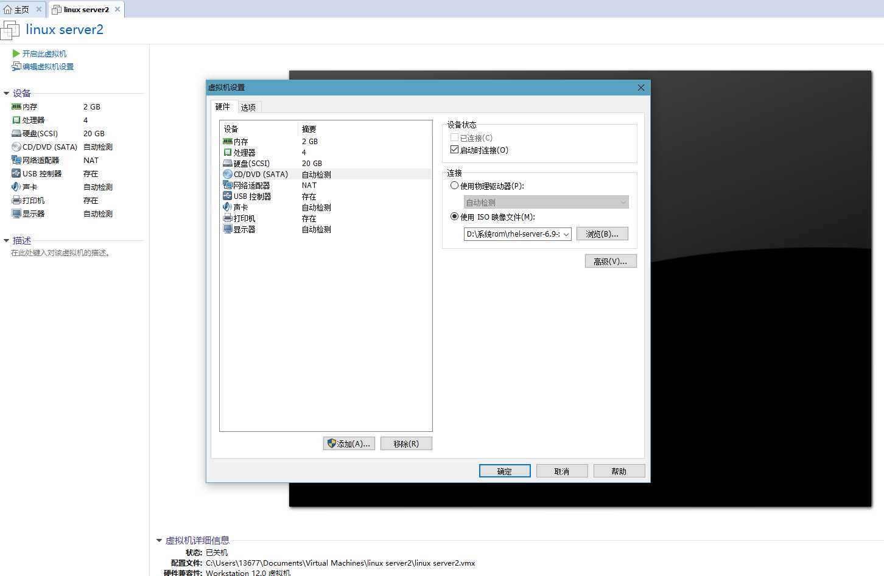Select the 使用物理驱动器(P) radio button
The image size is (884, 576).
(454, 186)
